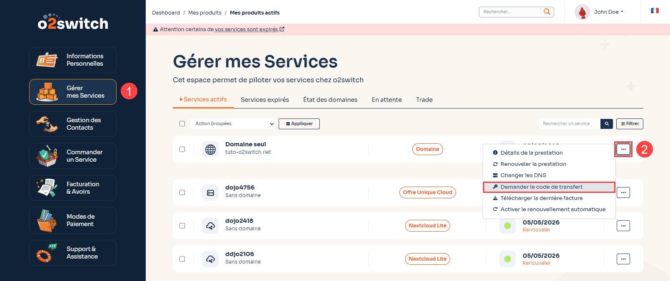
Task: Click the top search magnifier icon
Action: [547, 12]
